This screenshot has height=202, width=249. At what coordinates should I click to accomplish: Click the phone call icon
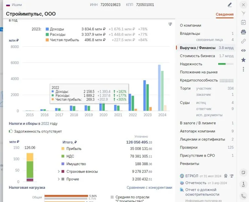pos(243,196)
